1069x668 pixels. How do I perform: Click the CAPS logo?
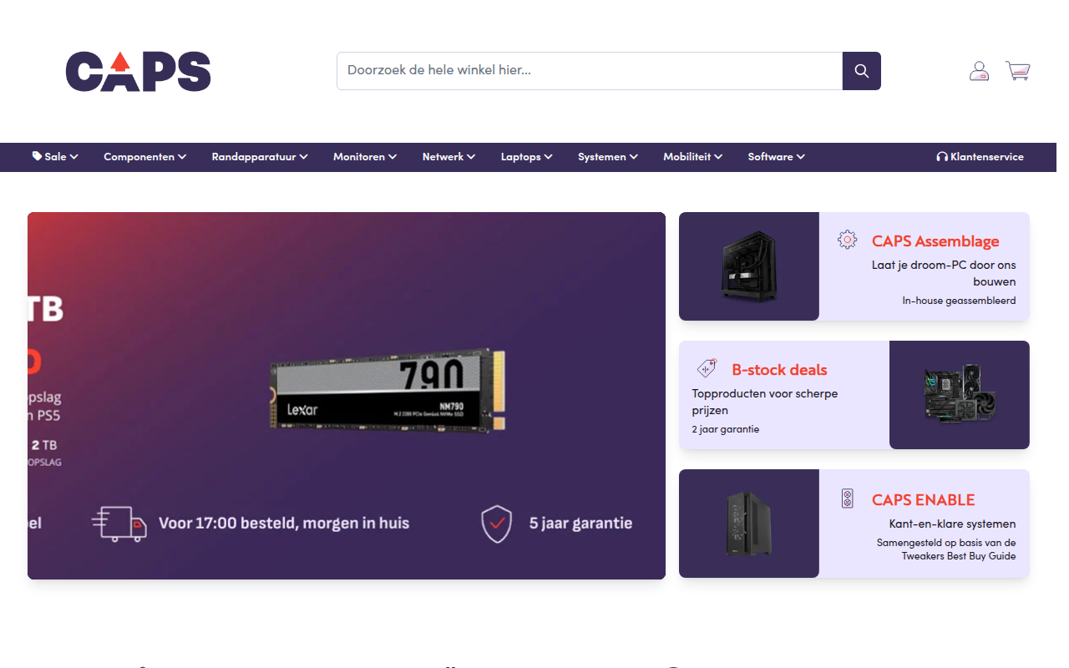[138, 71]
